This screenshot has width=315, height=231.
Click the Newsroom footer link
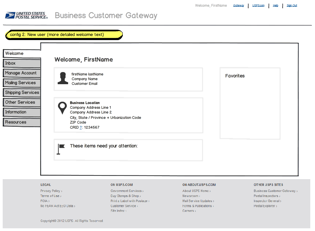coord(191,196)
